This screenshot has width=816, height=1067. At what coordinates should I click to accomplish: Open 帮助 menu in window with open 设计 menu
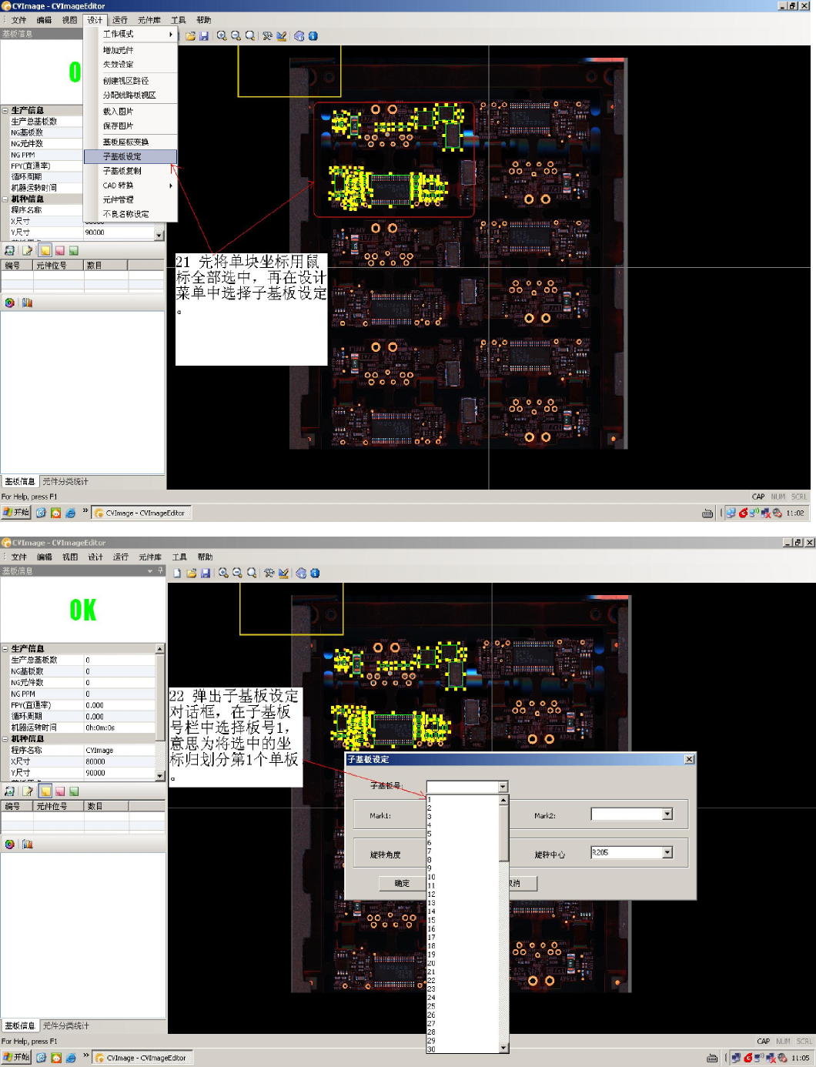coord(204,20)
